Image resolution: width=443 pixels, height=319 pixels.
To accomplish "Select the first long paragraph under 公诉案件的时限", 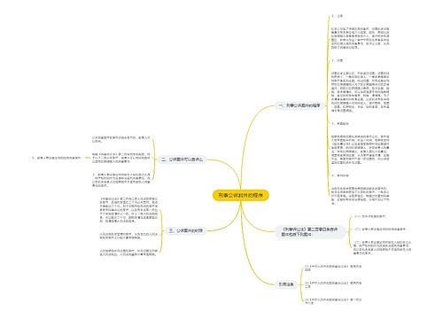I will [x=128, y=210].
